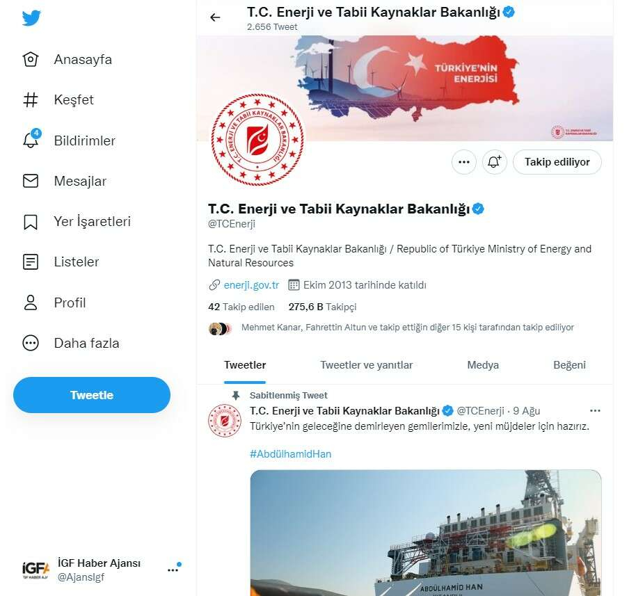Open Mesajlar envelope icon
The width and height of the screenshot is (629, 596).
point(31,181)
